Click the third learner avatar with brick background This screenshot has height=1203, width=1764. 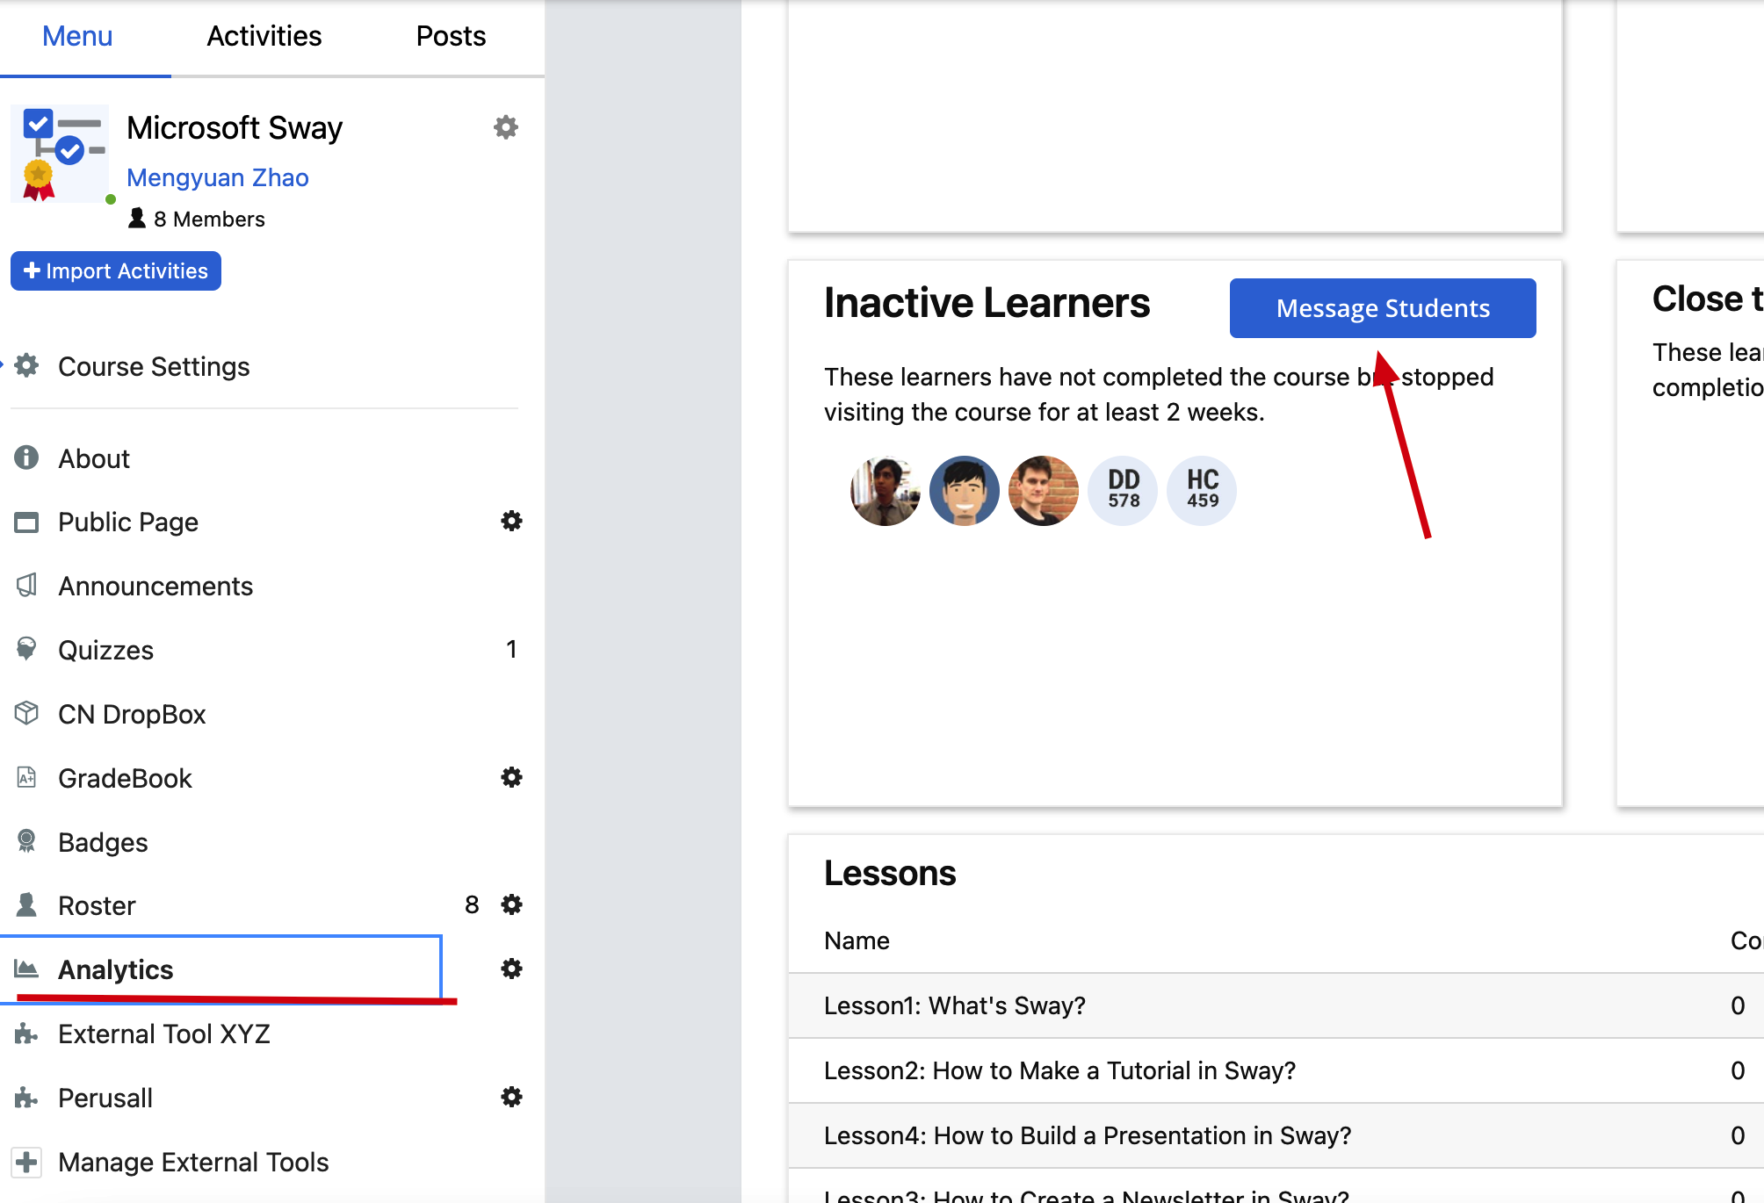(x=1044, y=491)
